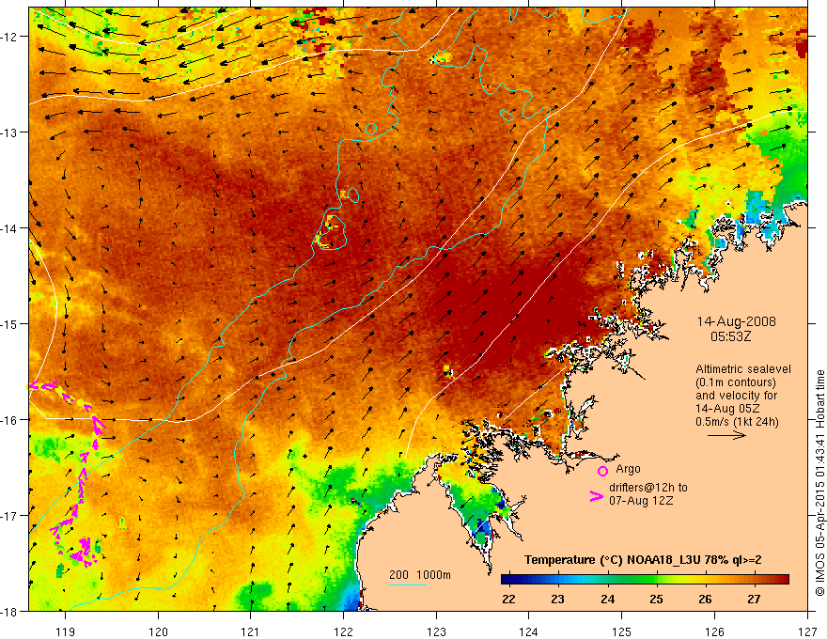Click the 0.5m/s velocity scale arrow

tap(726, 435)
